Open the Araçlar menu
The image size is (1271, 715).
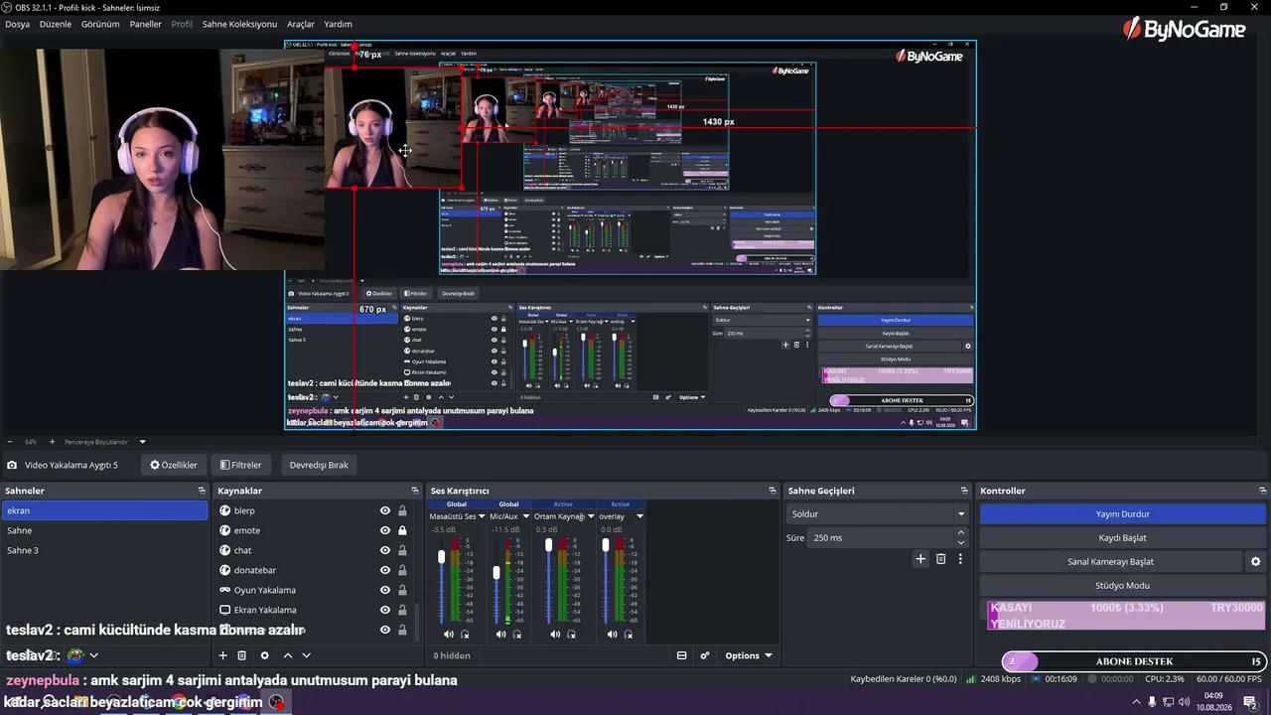[301, 24]
